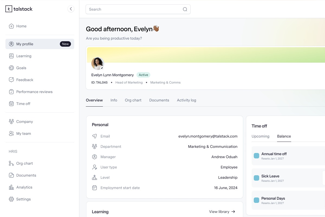
Task: Open Learning via its book icon
Action: point(11,56)
